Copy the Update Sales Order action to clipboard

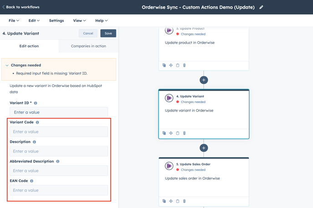tap(177, 201)
